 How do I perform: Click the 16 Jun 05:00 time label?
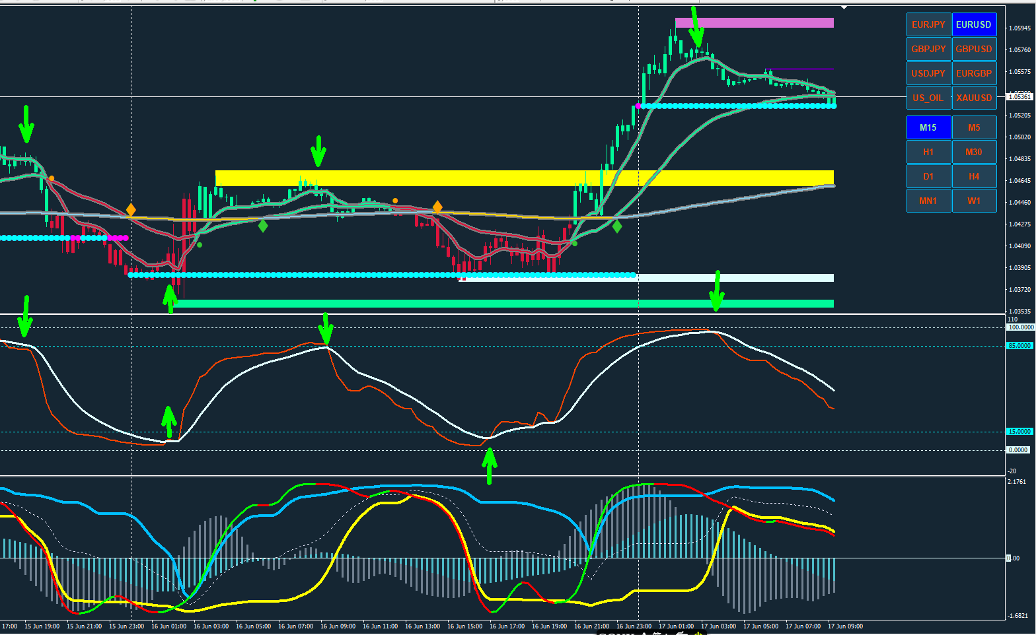click(253, 626)
